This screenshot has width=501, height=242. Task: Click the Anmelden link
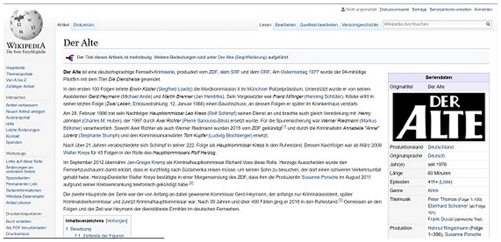pyautogui.click(x=483, y=10)
